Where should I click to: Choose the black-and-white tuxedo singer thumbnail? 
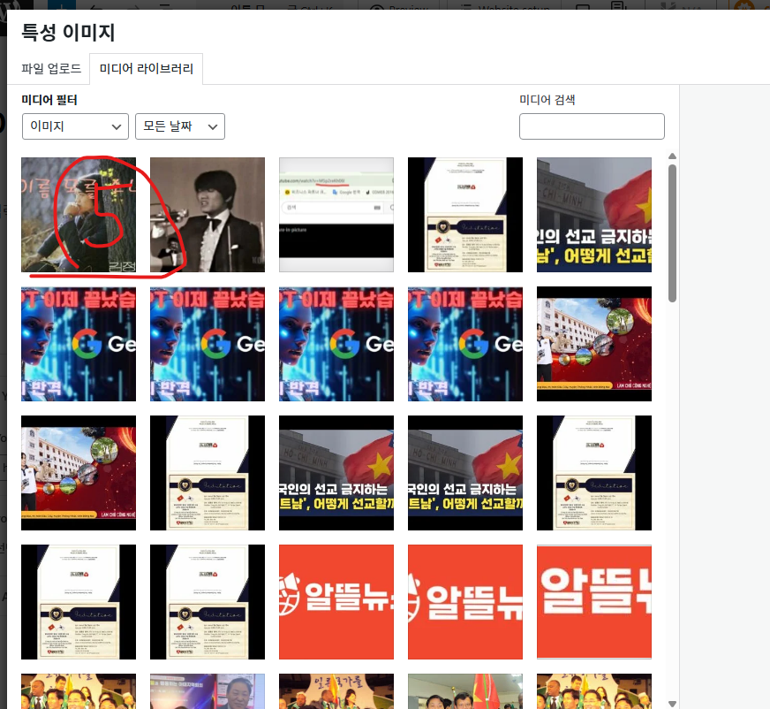(x=208, y=215)
